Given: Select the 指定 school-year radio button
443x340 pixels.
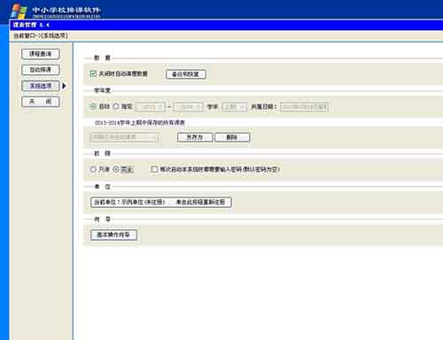Looking at the screenshot, I should coord(116,106).
